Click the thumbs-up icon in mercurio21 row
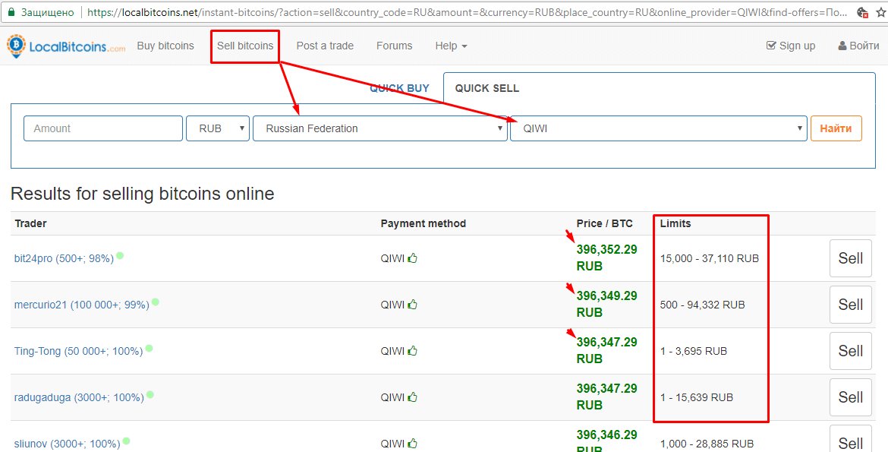The height and width of the screenshot is (452, 888). [x=412, y=305]
